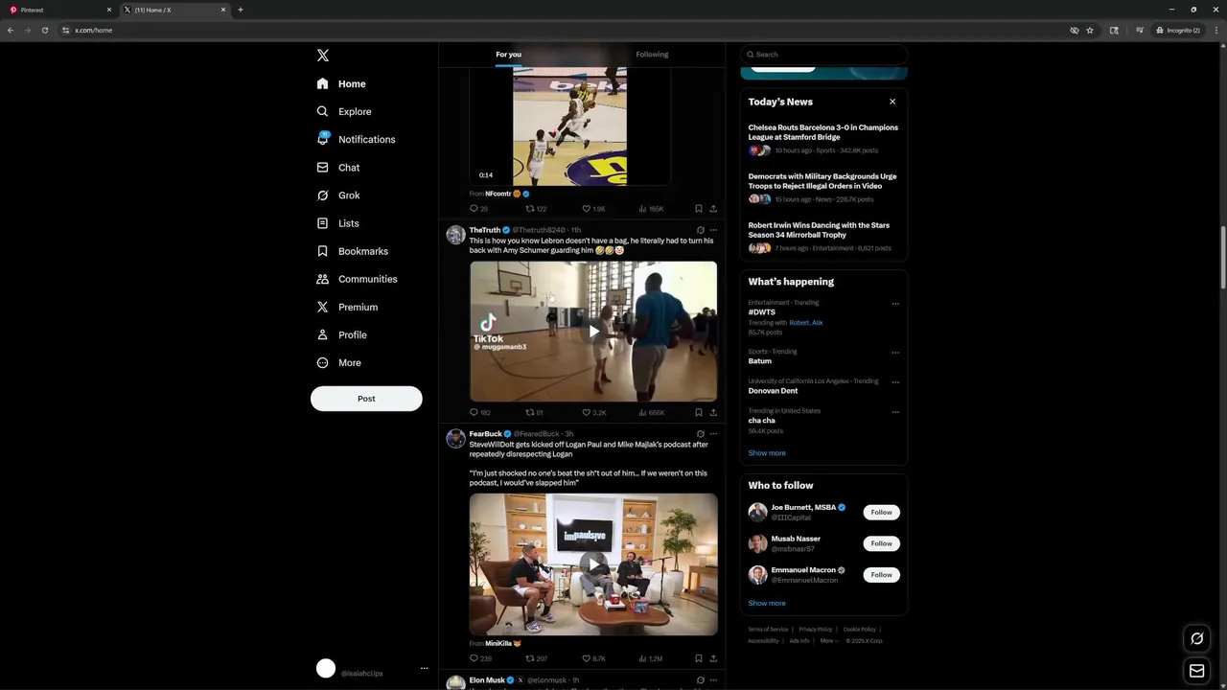Open a new browser tab
1227x690 pixels.
[x=241, y=10]
